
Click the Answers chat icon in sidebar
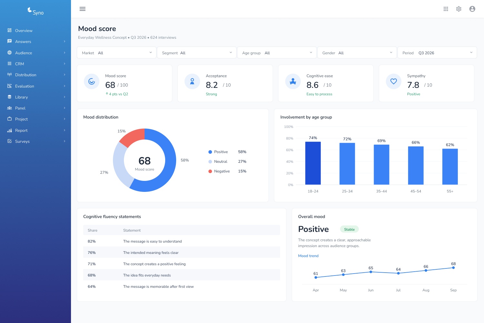pyautogui.click(x=9, y=41)
